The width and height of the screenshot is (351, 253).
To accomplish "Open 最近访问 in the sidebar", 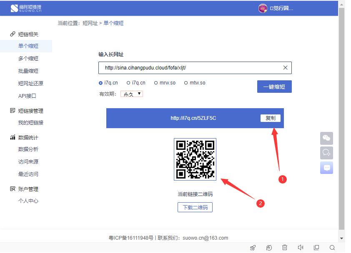I will point(28,174).
